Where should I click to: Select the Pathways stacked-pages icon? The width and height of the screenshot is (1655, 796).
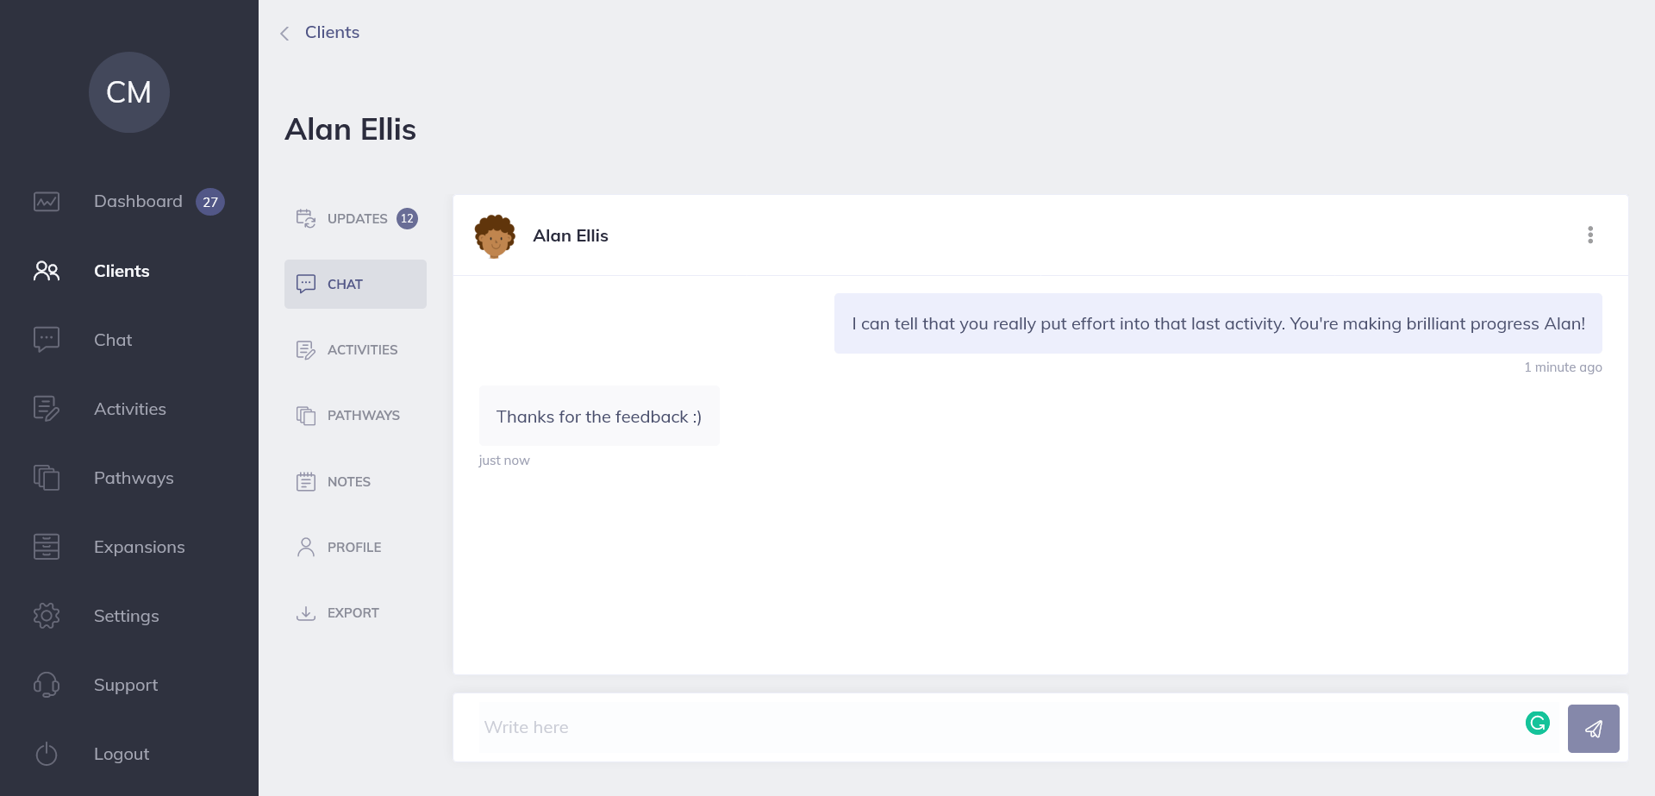coord(47,477)
